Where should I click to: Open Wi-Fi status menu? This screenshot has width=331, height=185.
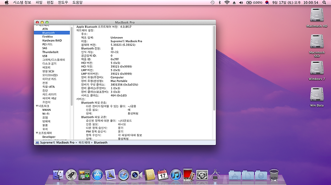pyautogui.click(x=227, y=3)
